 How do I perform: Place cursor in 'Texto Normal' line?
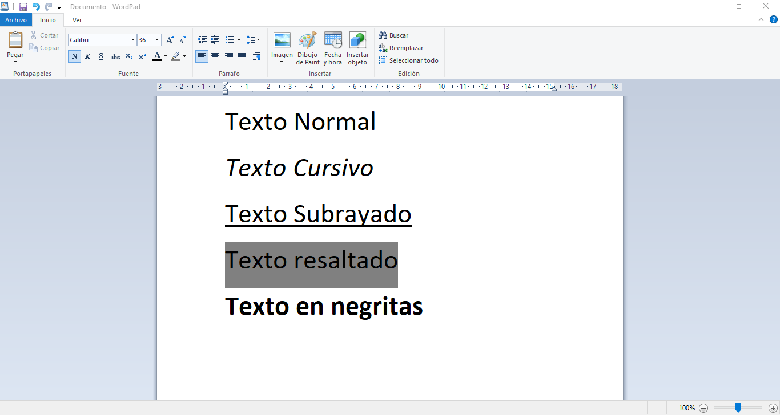click(x=300, y=121)
